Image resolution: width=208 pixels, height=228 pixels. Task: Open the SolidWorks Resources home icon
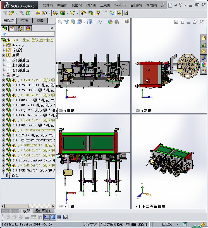tap(204, 38)
